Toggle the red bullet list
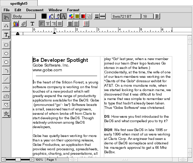This screenshot has height=163, width=193. (x=86, y=24)
